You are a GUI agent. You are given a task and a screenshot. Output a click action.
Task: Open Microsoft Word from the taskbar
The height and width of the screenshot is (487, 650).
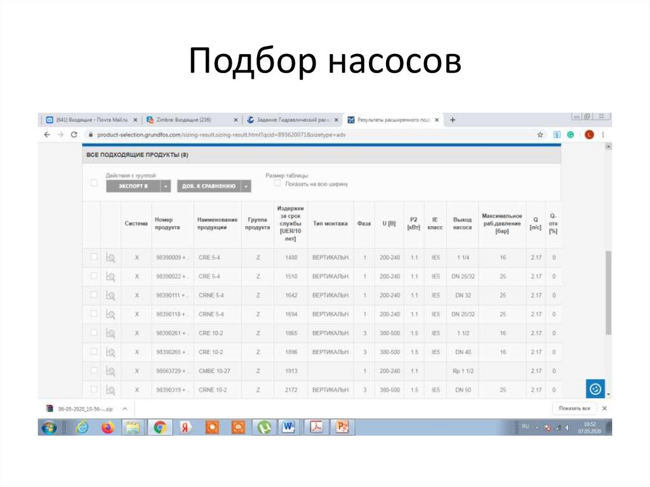click(x=289, y=427)
